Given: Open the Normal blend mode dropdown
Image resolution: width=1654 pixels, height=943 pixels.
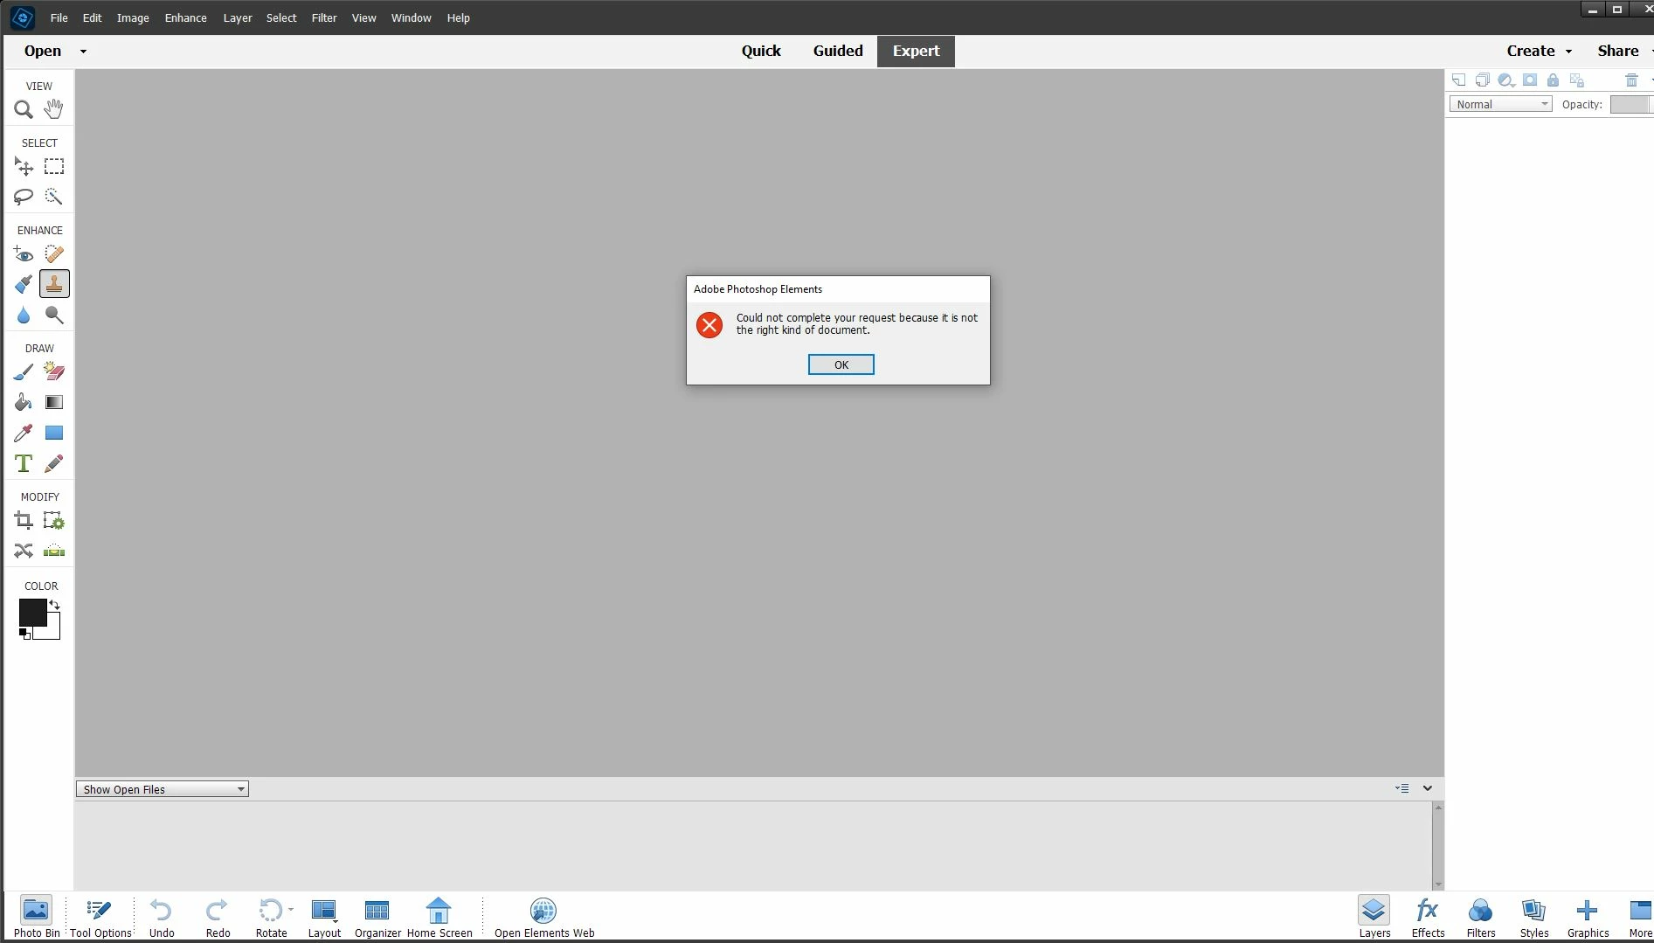Looking at the screenshot, I should [1500, 104].
